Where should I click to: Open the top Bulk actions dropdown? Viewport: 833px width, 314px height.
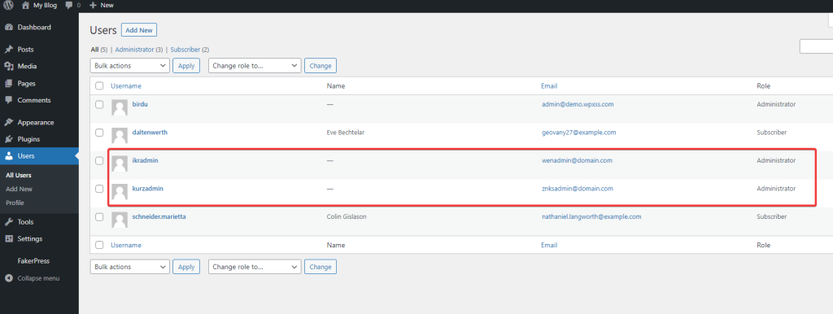pyautogui.click(x=130, y=66)
